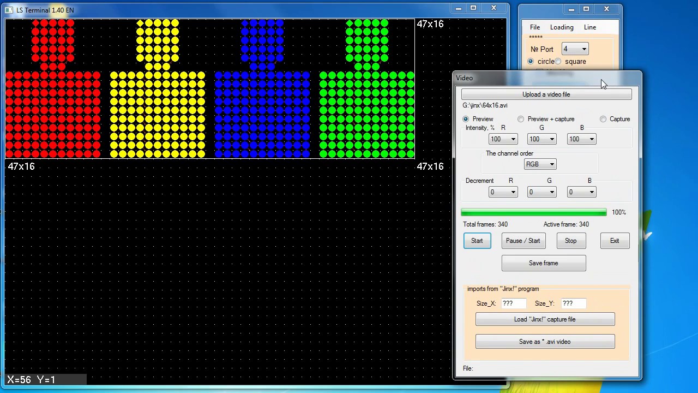Image resolution: width=698 pixels, height=393 pixels.
Task: Click the Total frames: 340 label
Action: (485, 224)
